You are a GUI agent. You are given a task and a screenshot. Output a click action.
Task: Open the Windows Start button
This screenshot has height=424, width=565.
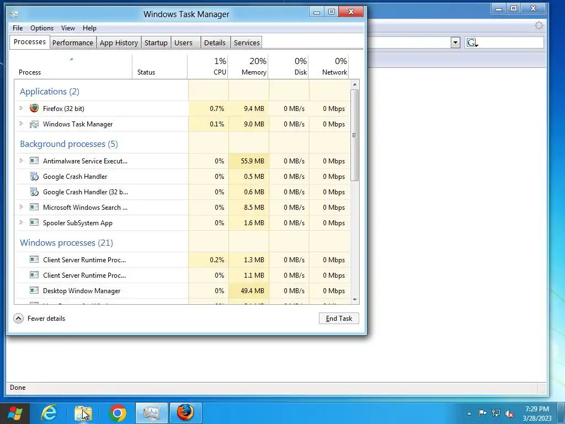point(14,413)
